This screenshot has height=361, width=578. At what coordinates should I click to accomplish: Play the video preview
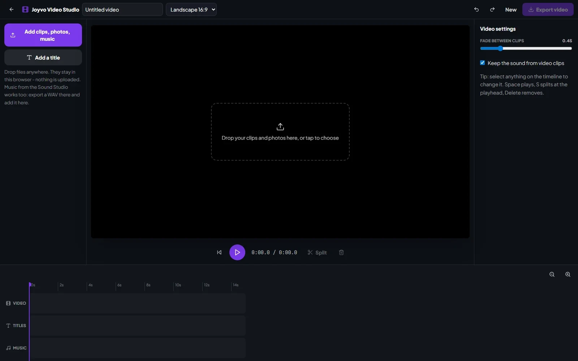pos(237,252)
